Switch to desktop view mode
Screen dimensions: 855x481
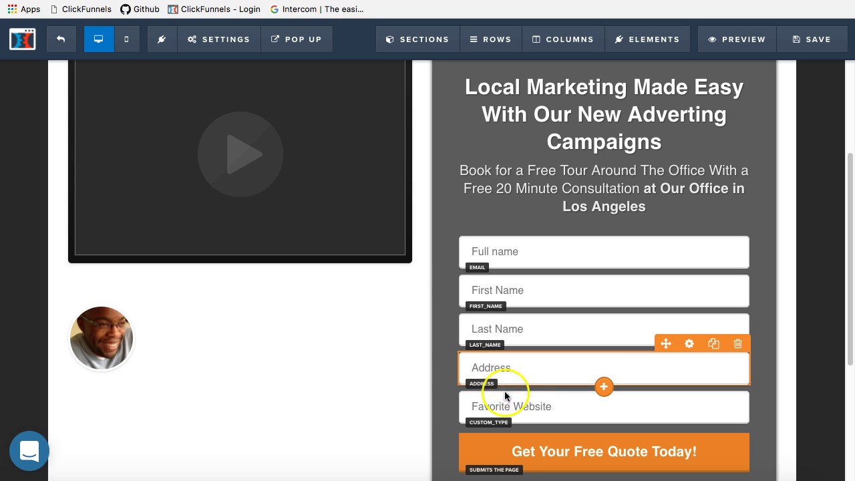[x=99, y=39]
